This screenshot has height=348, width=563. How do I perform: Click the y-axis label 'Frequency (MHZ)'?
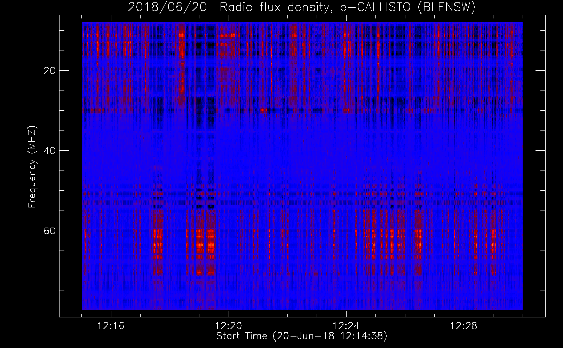(32, 167)
